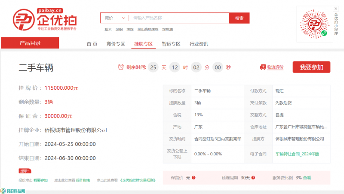Open the 竞价 search category dropdown
Image resolution: width=344 pixels, height=194 pixels.
click(x=115, y=18)
